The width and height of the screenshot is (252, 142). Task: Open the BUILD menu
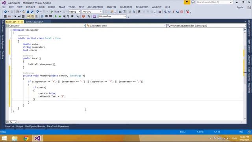click(41, 7)
